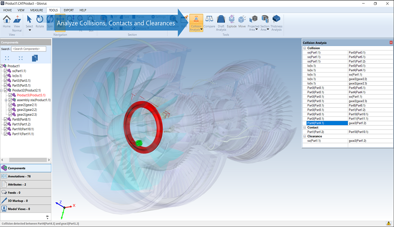
Task: Select the View Normal tool
Action: 17,23
